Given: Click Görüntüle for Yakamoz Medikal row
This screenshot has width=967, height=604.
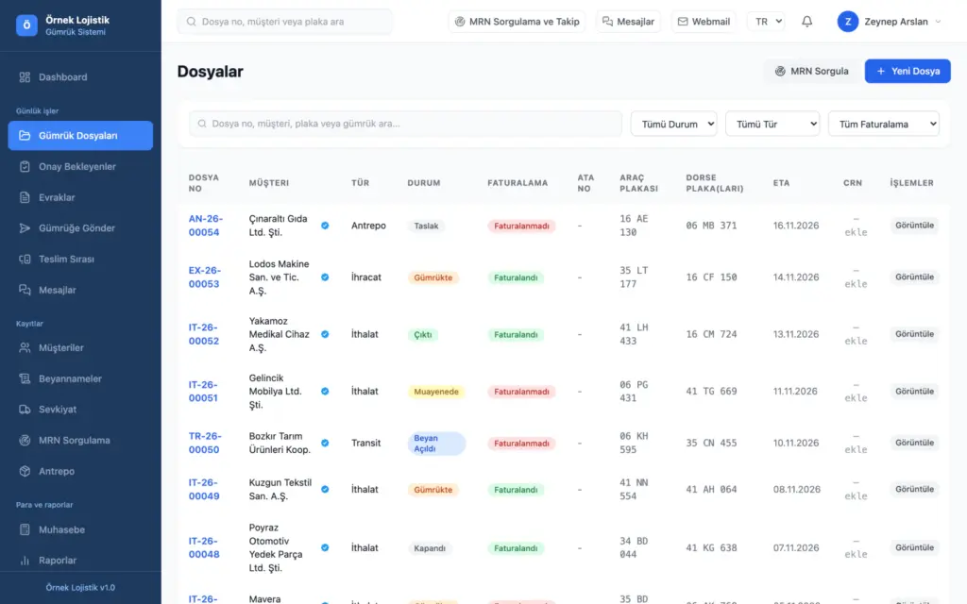Looking at the screenshot, I should pos(914,334).
